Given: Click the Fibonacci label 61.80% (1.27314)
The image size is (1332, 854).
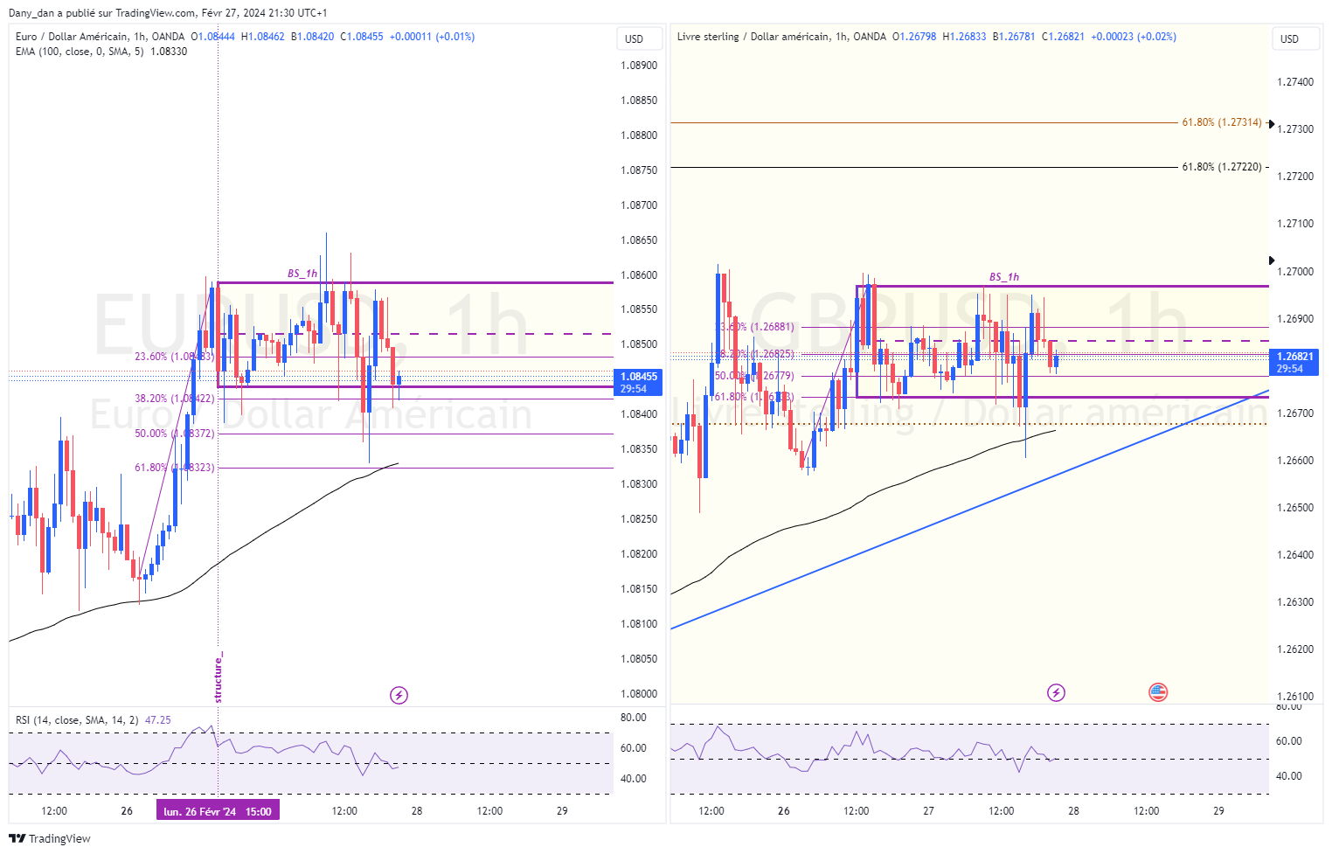Looking at the screenshot, I should tap(1222, 122).
